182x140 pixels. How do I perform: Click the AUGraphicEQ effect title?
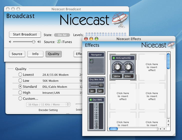[123, 58]
